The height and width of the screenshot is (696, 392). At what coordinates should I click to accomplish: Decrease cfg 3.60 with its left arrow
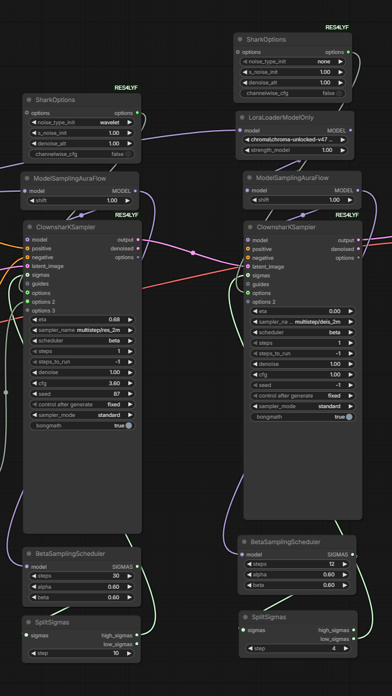(x=35, y=383)
